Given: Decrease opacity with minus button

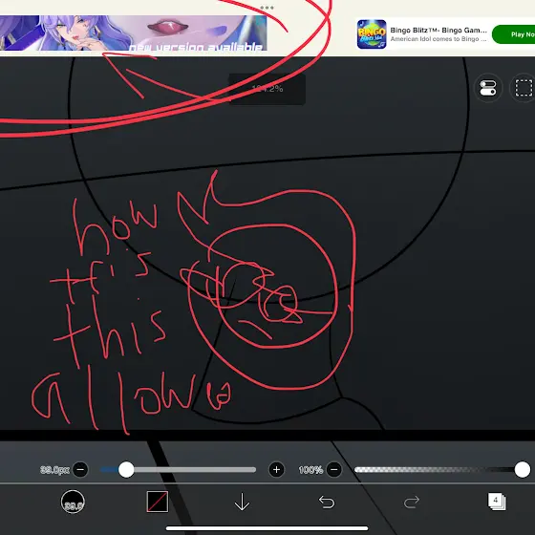Looking at the screenshot, I should (334, 470).
